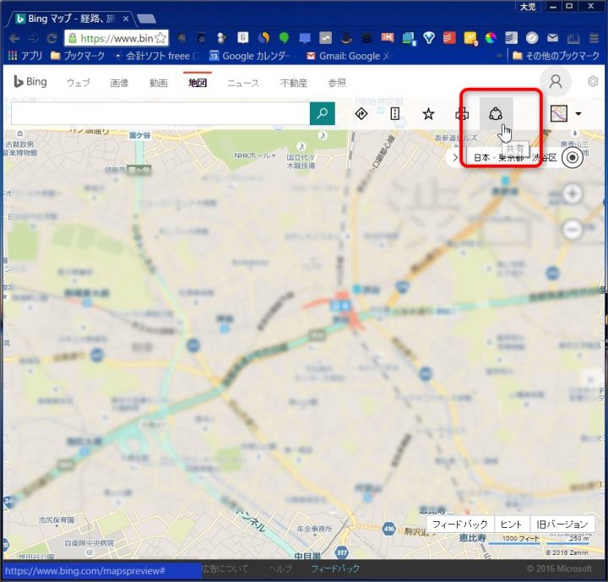Click the browser Back arrow
Viewport: 608px width, 582px height.
click(x=14, y=38)
